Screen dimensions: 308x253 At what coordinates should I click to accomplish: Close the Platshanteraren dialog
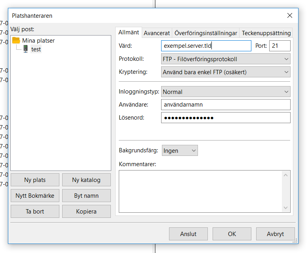pyautogui.click(x=289, y=15)
